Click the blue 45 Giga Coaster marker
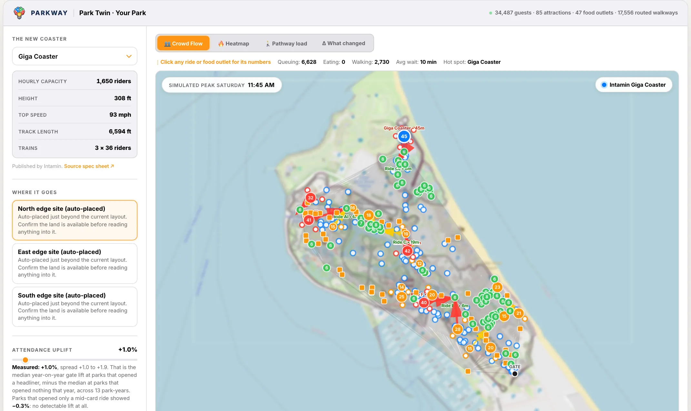The height and width of the screenshot is (411, 691). click(x=404, y=136)
